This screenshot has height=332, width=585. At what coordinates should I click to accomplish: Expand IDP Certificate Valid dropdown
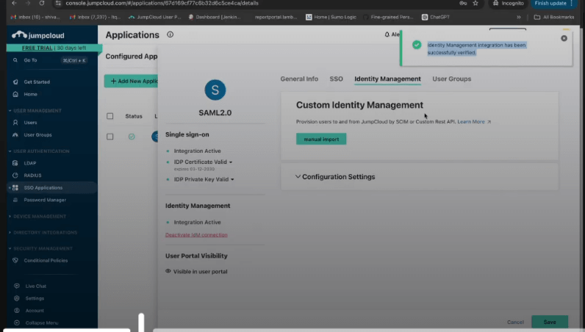click(231, 162)
